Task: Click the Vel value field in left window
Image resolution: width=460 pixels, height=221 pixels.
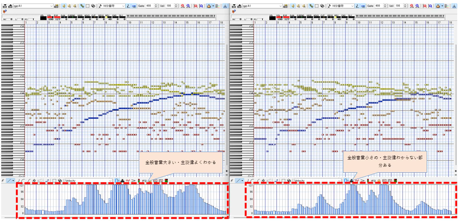Action: click(x=170, y=6)
